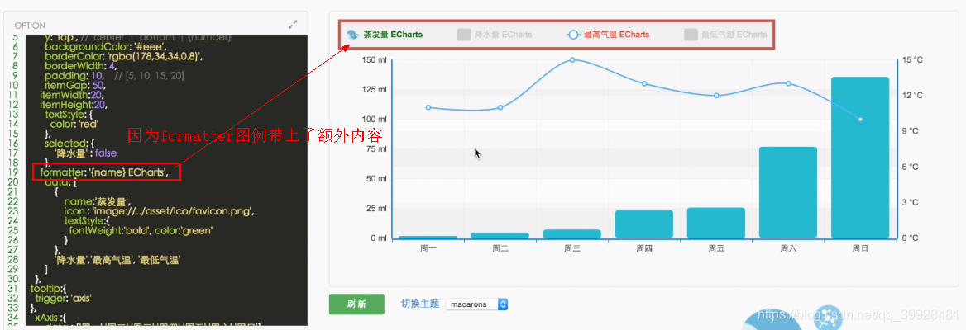Click the trigger: 'axis' code line
This screenshot has height=330, width=966.
click(64, 298)
